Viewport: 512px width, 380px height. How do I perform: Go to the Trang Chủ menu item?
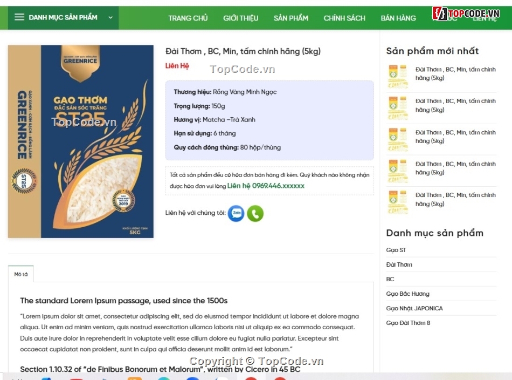point(188,18)
